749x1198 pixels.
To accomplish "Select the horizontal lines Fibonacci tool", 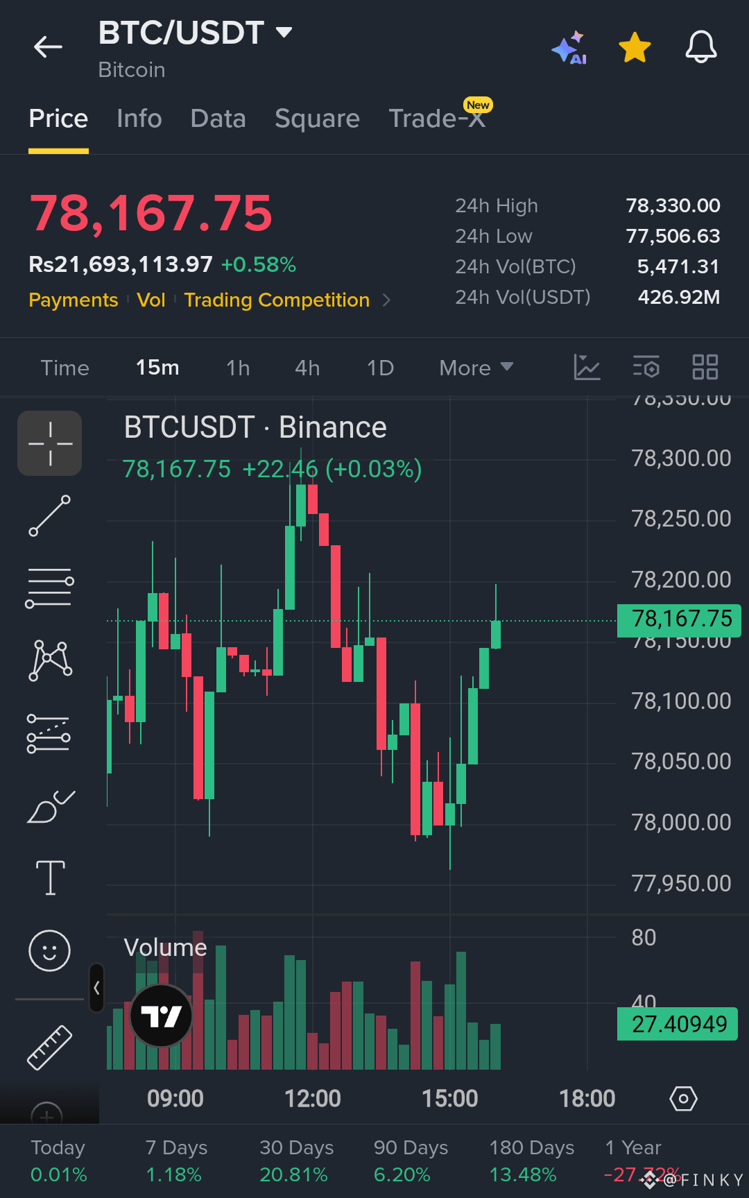I will [50, 588].
